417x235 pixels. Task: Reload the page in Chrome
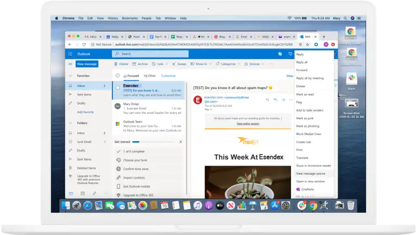coord(84,45)
